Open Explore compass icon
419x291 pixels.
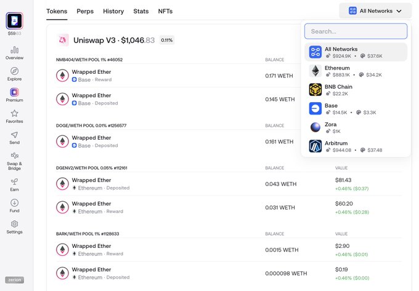coord(14,71)
